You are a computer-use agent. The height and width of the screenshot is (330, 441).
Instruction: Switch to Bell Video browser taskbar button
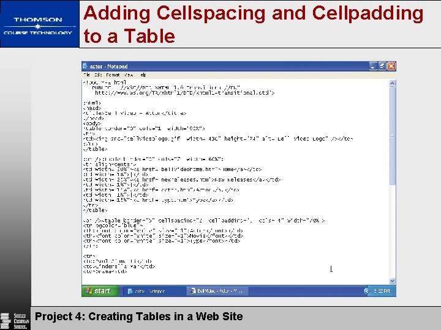pos(217,291)
